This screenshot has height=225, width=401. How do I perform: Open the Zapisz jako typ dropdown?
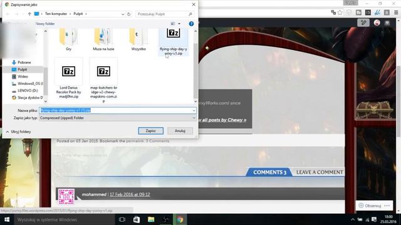[x=118, y=118]
